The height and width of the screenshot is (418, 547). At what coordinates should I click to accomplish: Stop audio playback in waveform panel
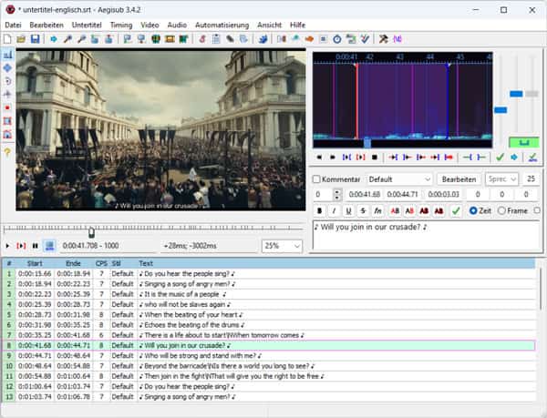point(374,158)
